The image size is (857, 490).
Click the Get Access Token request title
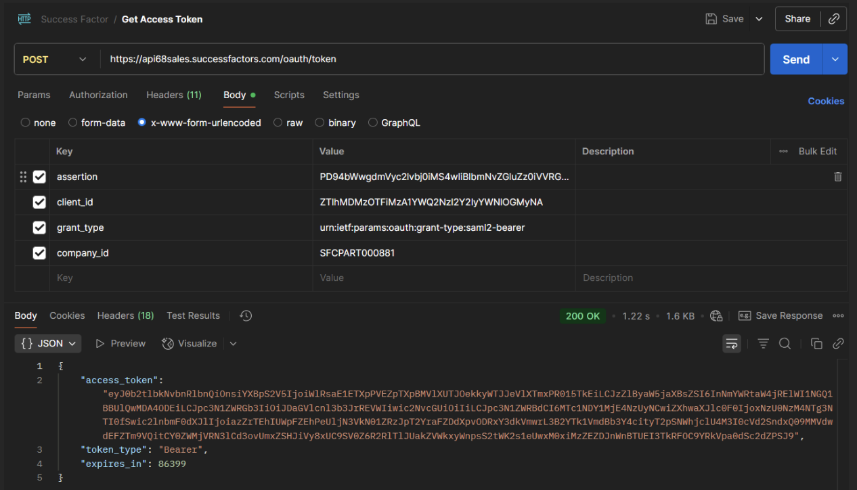pos(162,20)
